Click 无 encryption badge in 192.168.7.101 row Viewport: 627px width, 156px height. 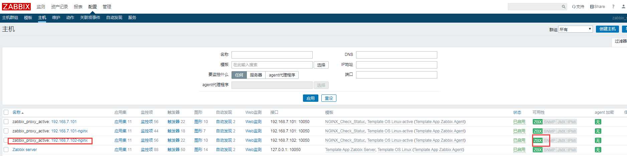pyautogui.click(x=598, y=122)
